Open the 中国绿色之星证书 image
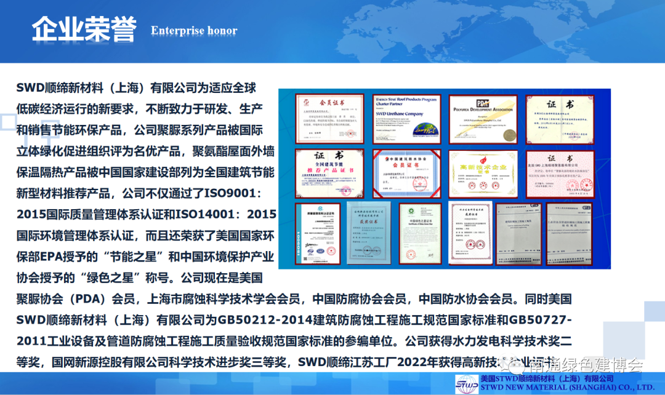 coord(420,234)
